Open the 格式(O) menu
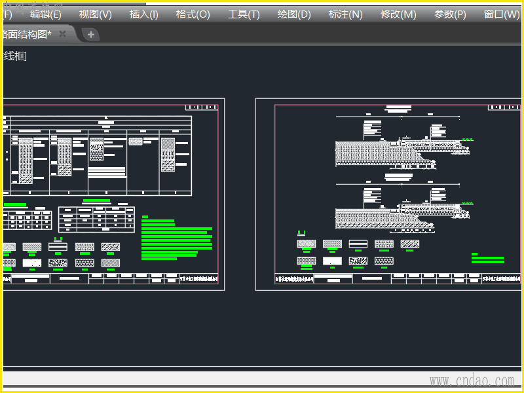 point(193,14)
